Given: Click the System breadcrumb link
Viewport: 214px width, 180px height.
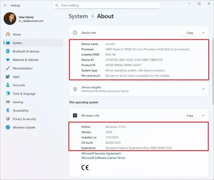Looking at the screenshot, I should point(78,16).
